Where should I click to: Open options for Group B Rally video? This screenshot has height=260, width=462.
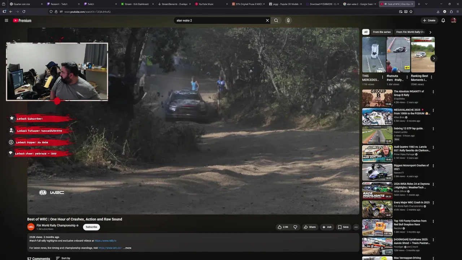point(433,92)
